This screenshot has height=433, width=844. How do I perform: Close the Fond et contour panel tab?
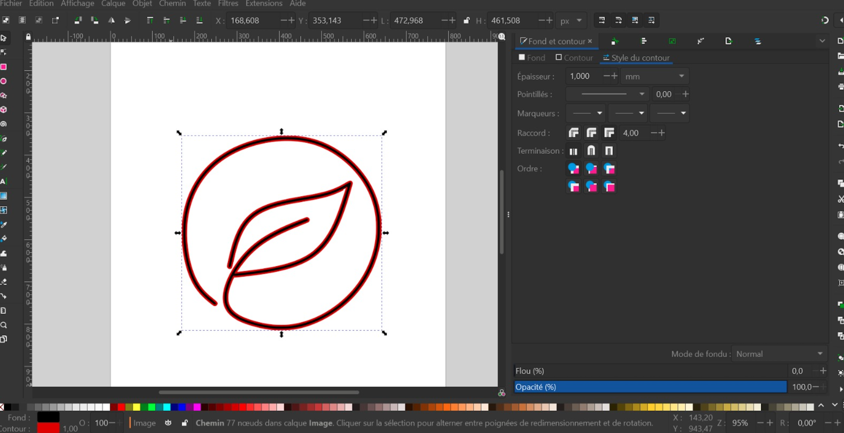[590, 41]
